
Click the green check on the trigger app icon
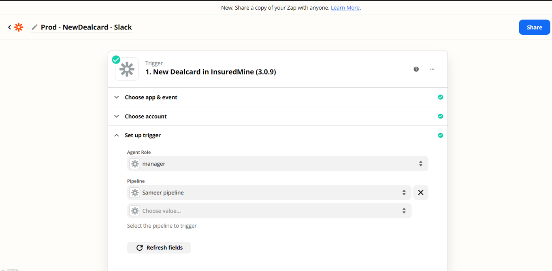pyautogui.click(x=116, y=60)
